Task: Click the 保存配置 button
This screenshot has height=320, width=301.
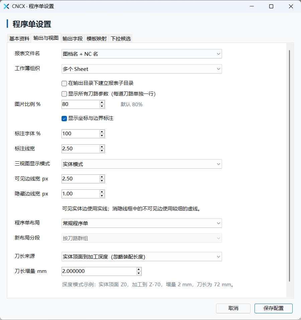Action: pos(274,308)
